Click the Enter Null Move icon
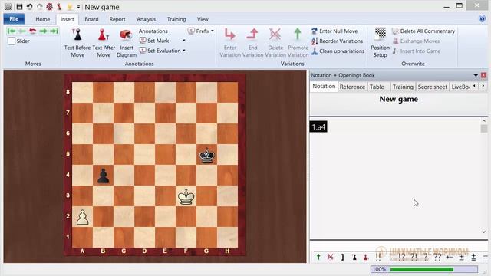The image size is (491, 276). (x=315, y=31)
